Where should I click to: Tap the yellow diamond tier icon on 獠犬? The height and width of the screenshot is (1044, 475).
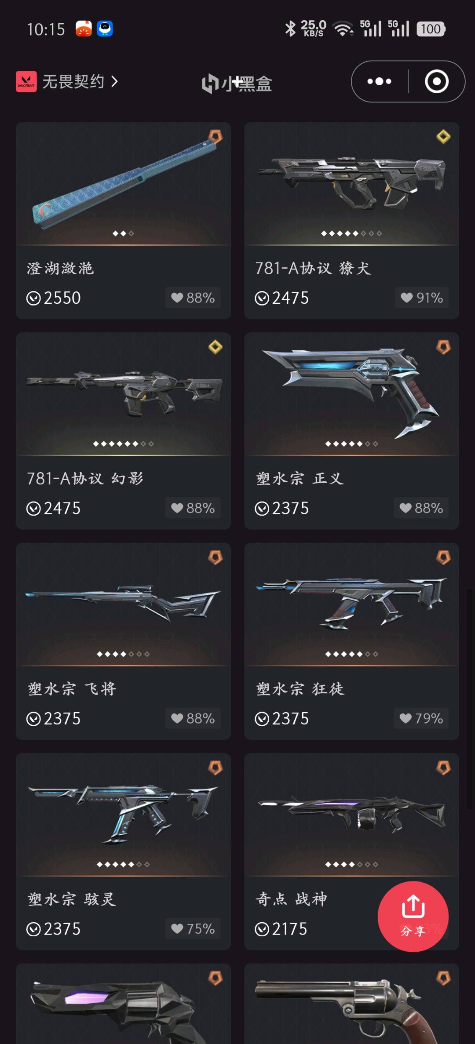[x=443, y=137]
